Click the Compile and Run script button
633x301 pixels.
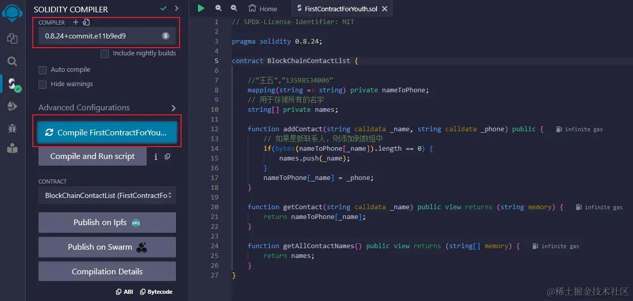coord(92,156)
